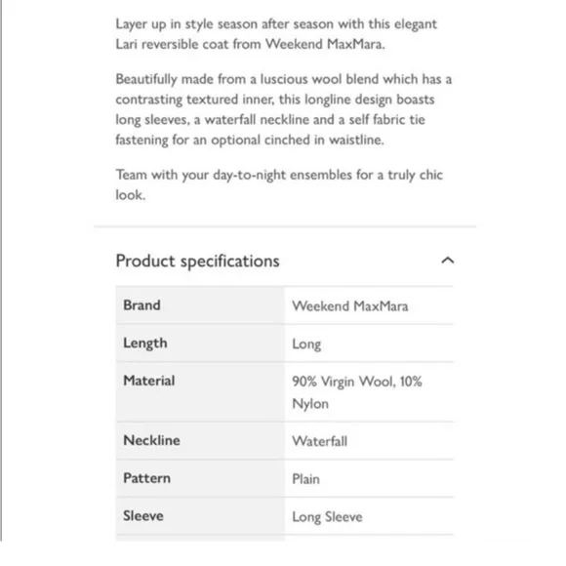
Task: Click the Waterfall neckline value
Action: coord(319,441)
